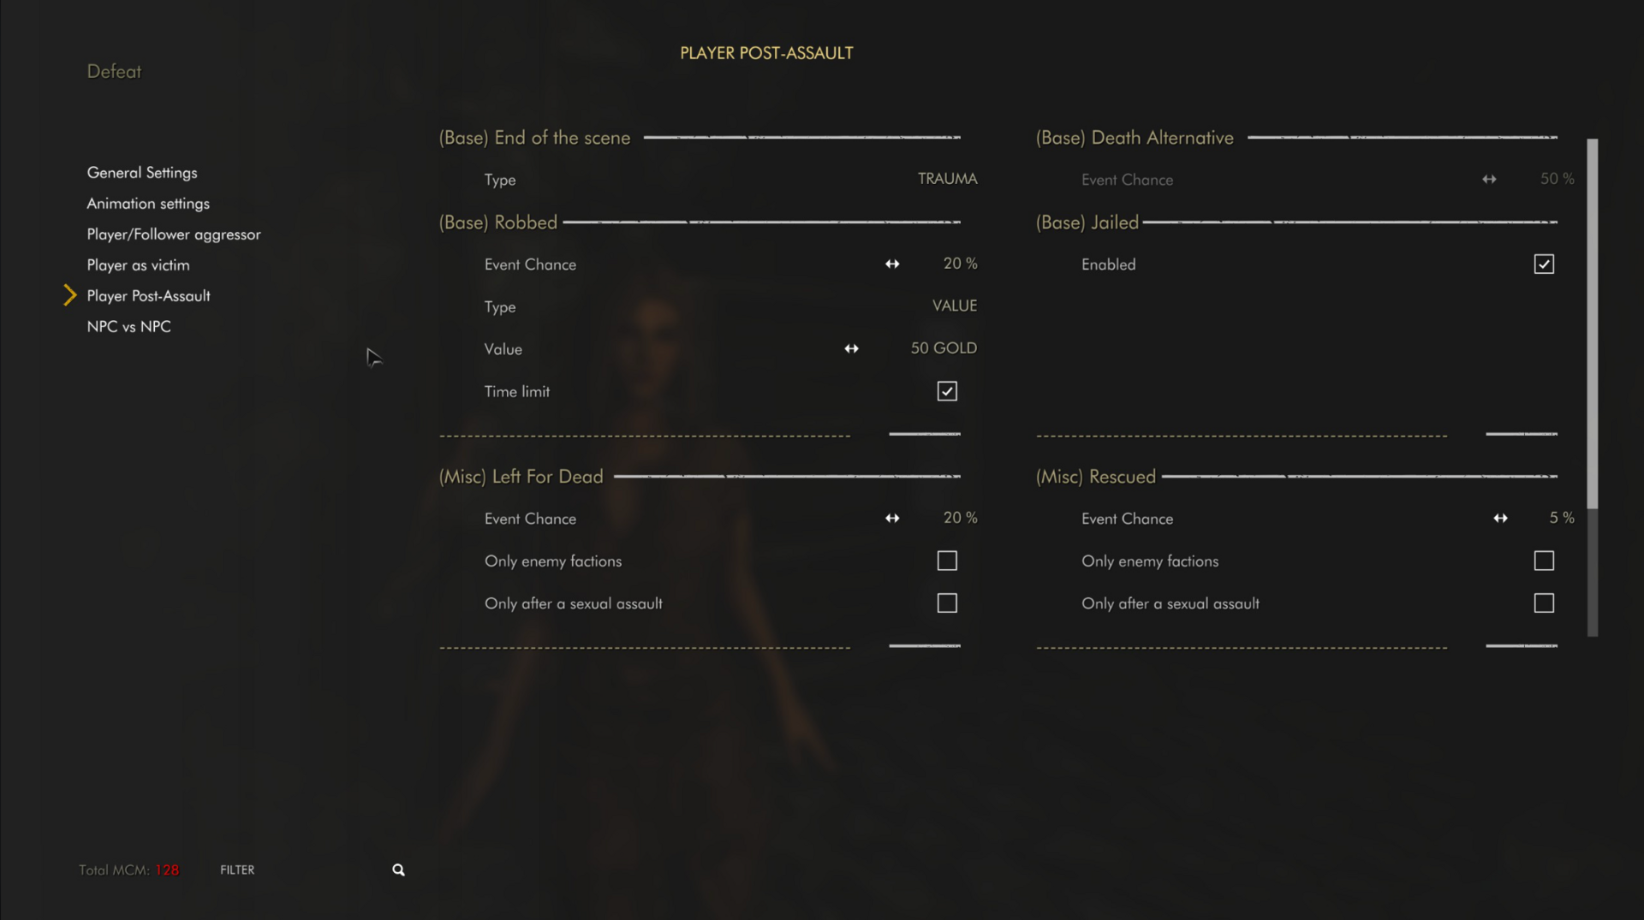Click the Robbed Time limit label
The height and width of the screenshot is (920, 1644).
516,391
